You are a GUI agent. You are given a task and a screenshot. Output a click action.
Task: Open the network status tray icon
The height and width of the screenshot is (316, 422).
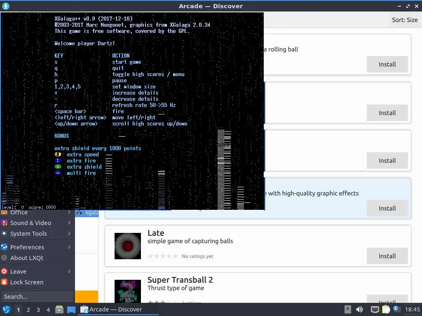tap(375, 309)
